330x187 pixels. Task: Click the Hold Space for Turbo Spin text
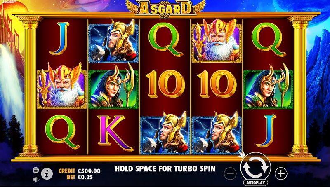165,168
